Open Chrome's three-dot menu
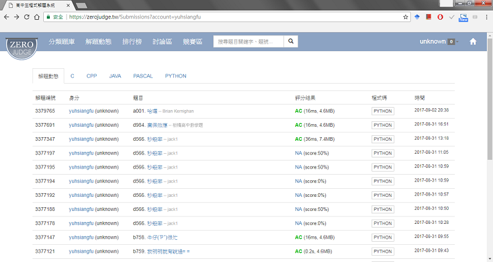This screenshot has width=493, height=262. coord(486,17)
